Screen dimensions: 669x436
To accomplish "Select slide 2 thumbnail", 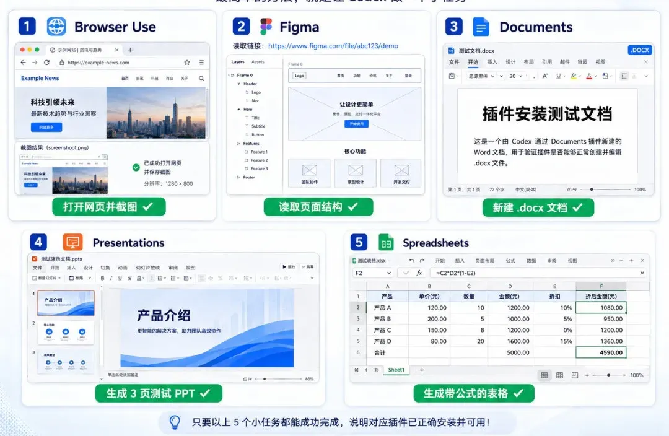I will (66, 332).
